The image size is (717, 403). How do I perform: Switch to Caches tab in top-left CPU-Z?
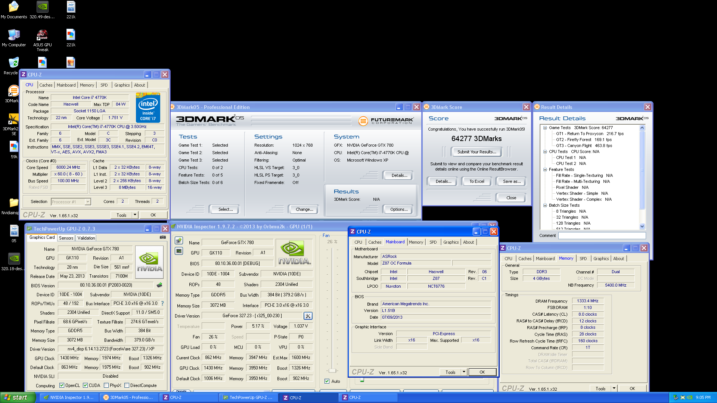pyautogui.click(x=46, y=85)
